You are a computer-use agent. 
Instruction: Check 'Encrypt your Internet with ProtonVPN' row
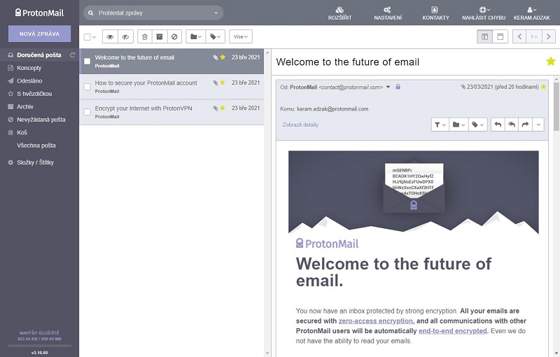(87, 112)
